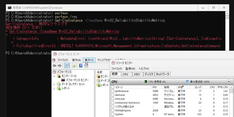Open Help via the blue question mark icon

pos(81,65)
